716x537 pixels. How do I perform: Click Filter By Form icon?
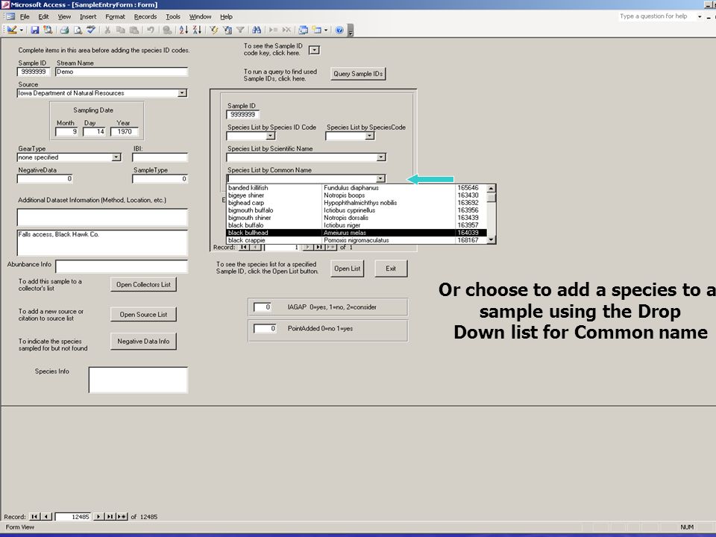227,30
